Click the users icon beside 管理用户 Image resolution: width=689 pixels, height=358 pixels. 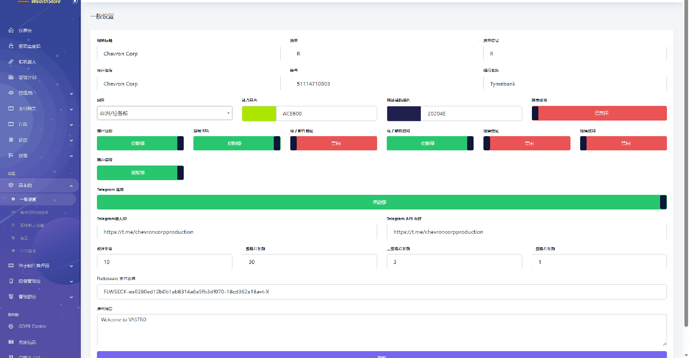tap(11, 93)
